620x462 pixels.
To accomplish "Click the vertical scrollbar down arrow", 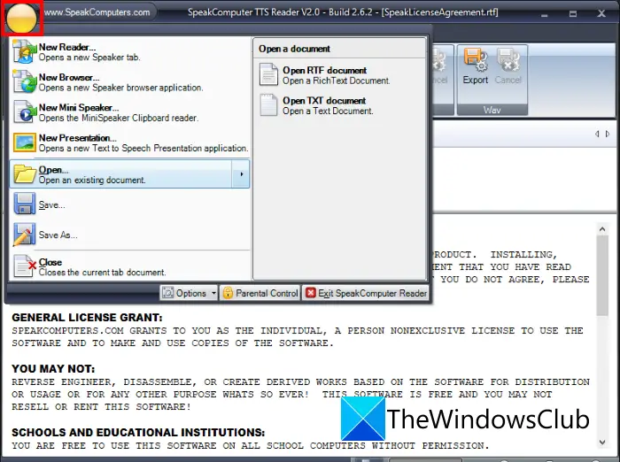I will [602, 443].
